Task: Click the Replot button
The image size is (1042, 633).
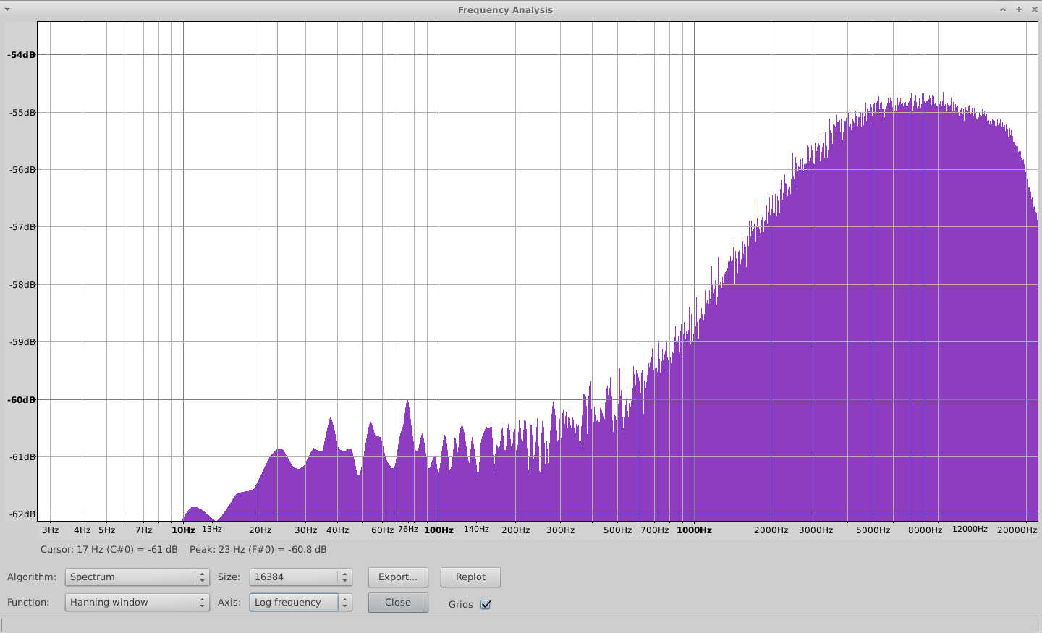Action: [x=470, y=577]
